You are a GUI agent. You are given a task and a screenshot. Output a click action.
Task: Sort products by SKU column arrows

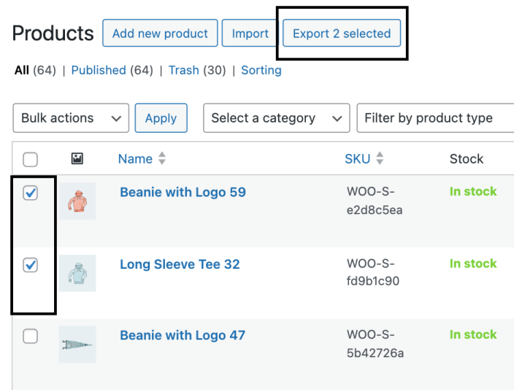380,158
